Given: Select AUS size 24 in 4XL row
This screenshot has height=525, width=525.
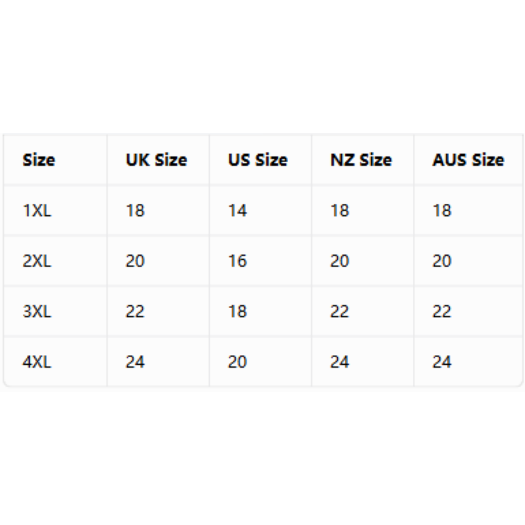Looking at the screenshot, I should tap(441, 362).
